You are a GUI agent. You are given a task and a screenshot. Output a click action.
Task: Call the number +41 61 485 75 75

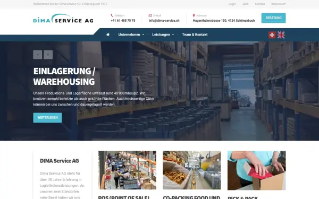pyautogui.click(x=123, y=21)
